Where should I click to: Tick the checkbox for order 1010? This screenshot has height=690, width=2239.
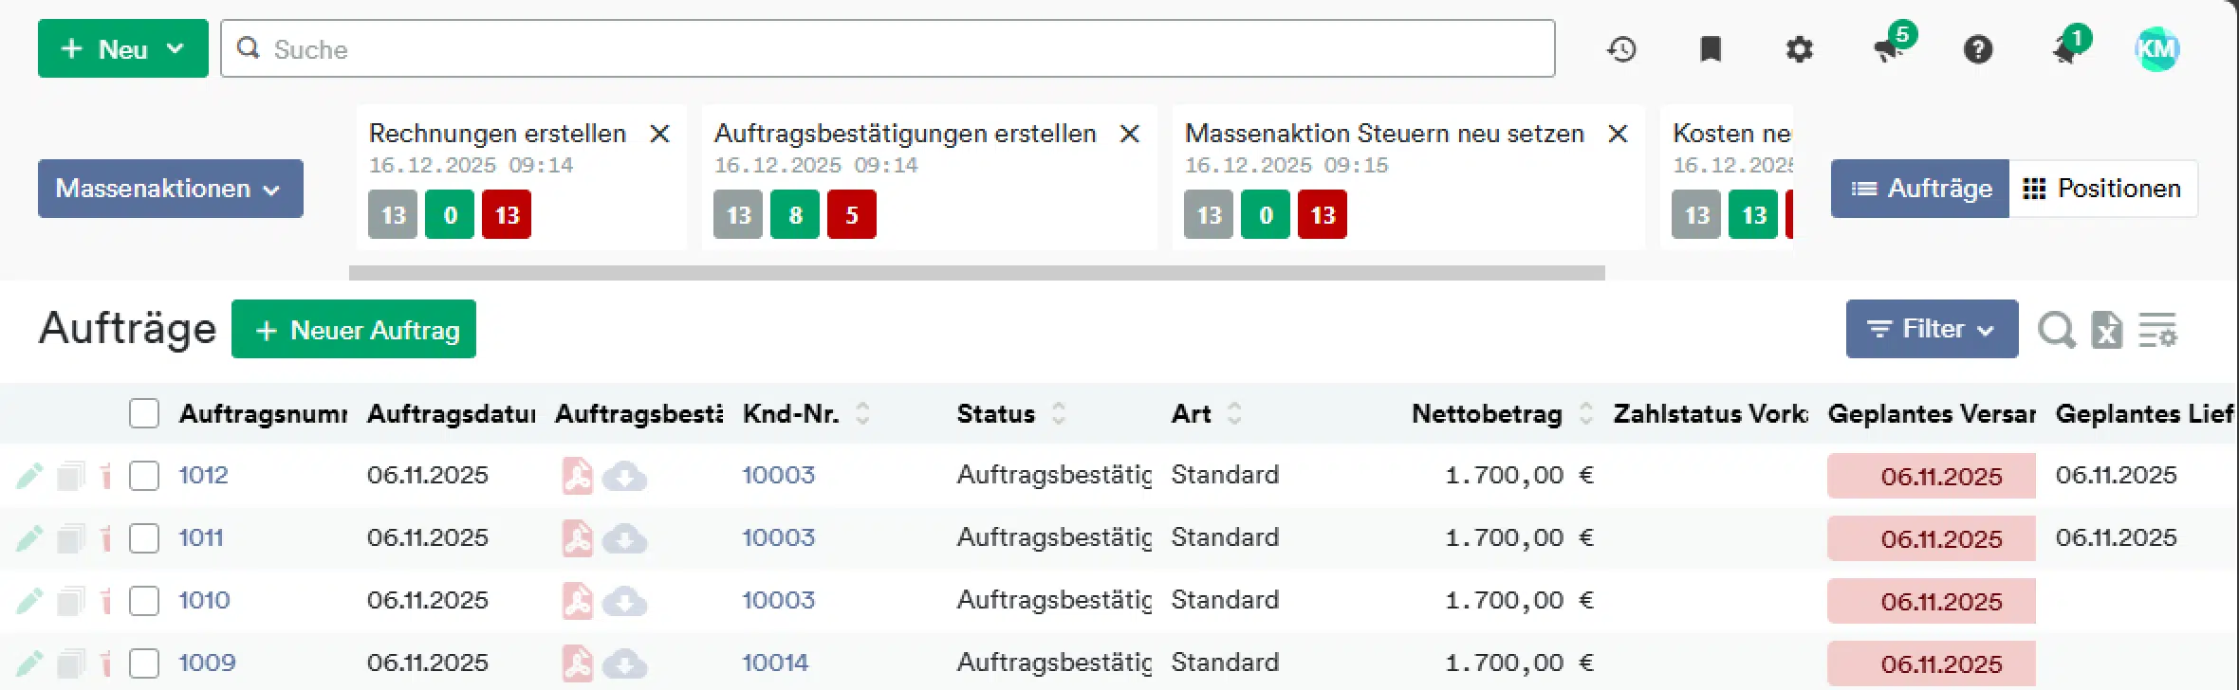(x=144, y=601)
